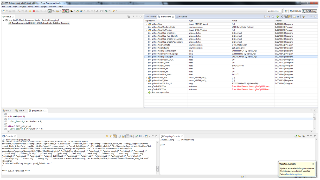
Task: Click the Load Program icon in toolbar
Action: point(57,11)
